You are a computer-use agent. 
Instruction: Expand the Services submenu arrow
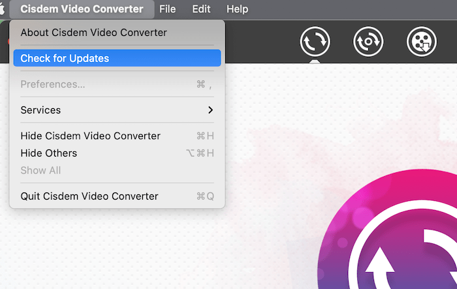[210, 110]
